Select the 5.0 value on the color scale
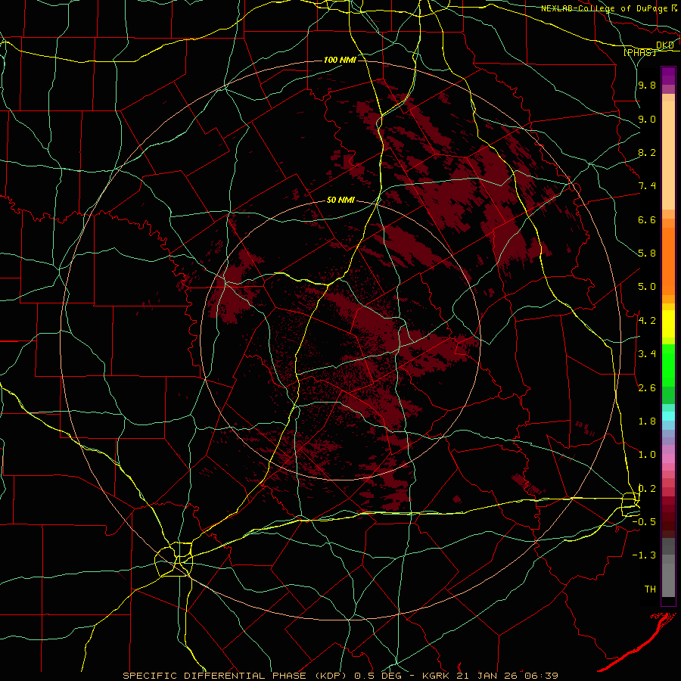 tap(647, 287)
